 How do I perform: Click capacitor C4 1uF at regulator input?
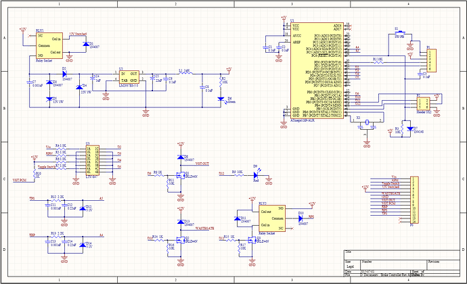coord(93,78)
